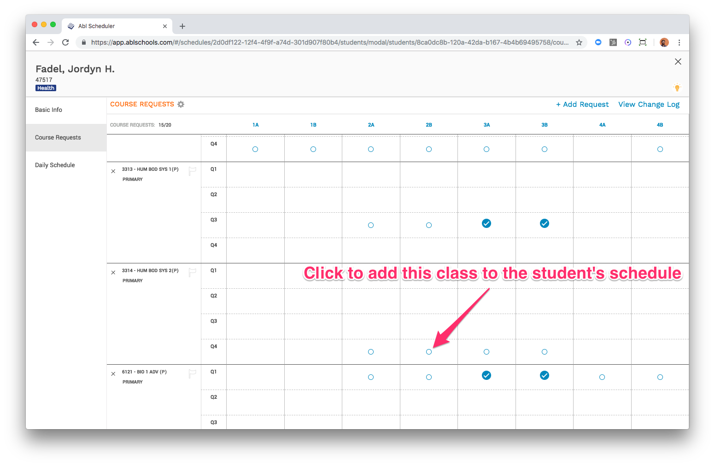Switch to the Daily Schedule tab

point(55,165)
